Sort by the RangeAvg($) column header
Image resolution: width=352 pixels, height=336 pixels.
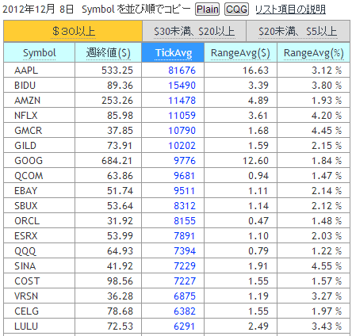click(240, 53)
